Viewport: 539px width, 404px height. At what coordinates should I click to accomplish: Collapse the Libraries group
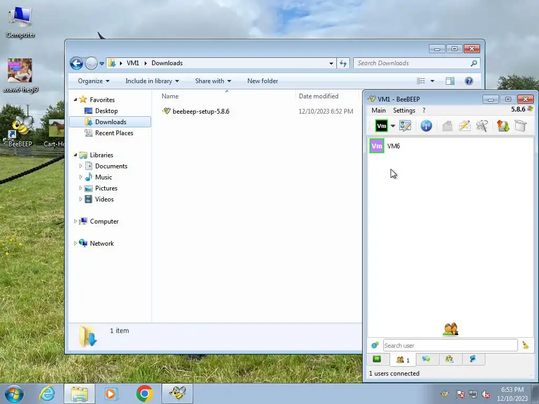(x=75, y=155)
